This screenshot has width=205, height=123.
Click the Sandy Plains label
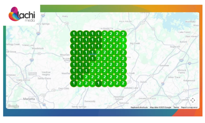(44, 78)
